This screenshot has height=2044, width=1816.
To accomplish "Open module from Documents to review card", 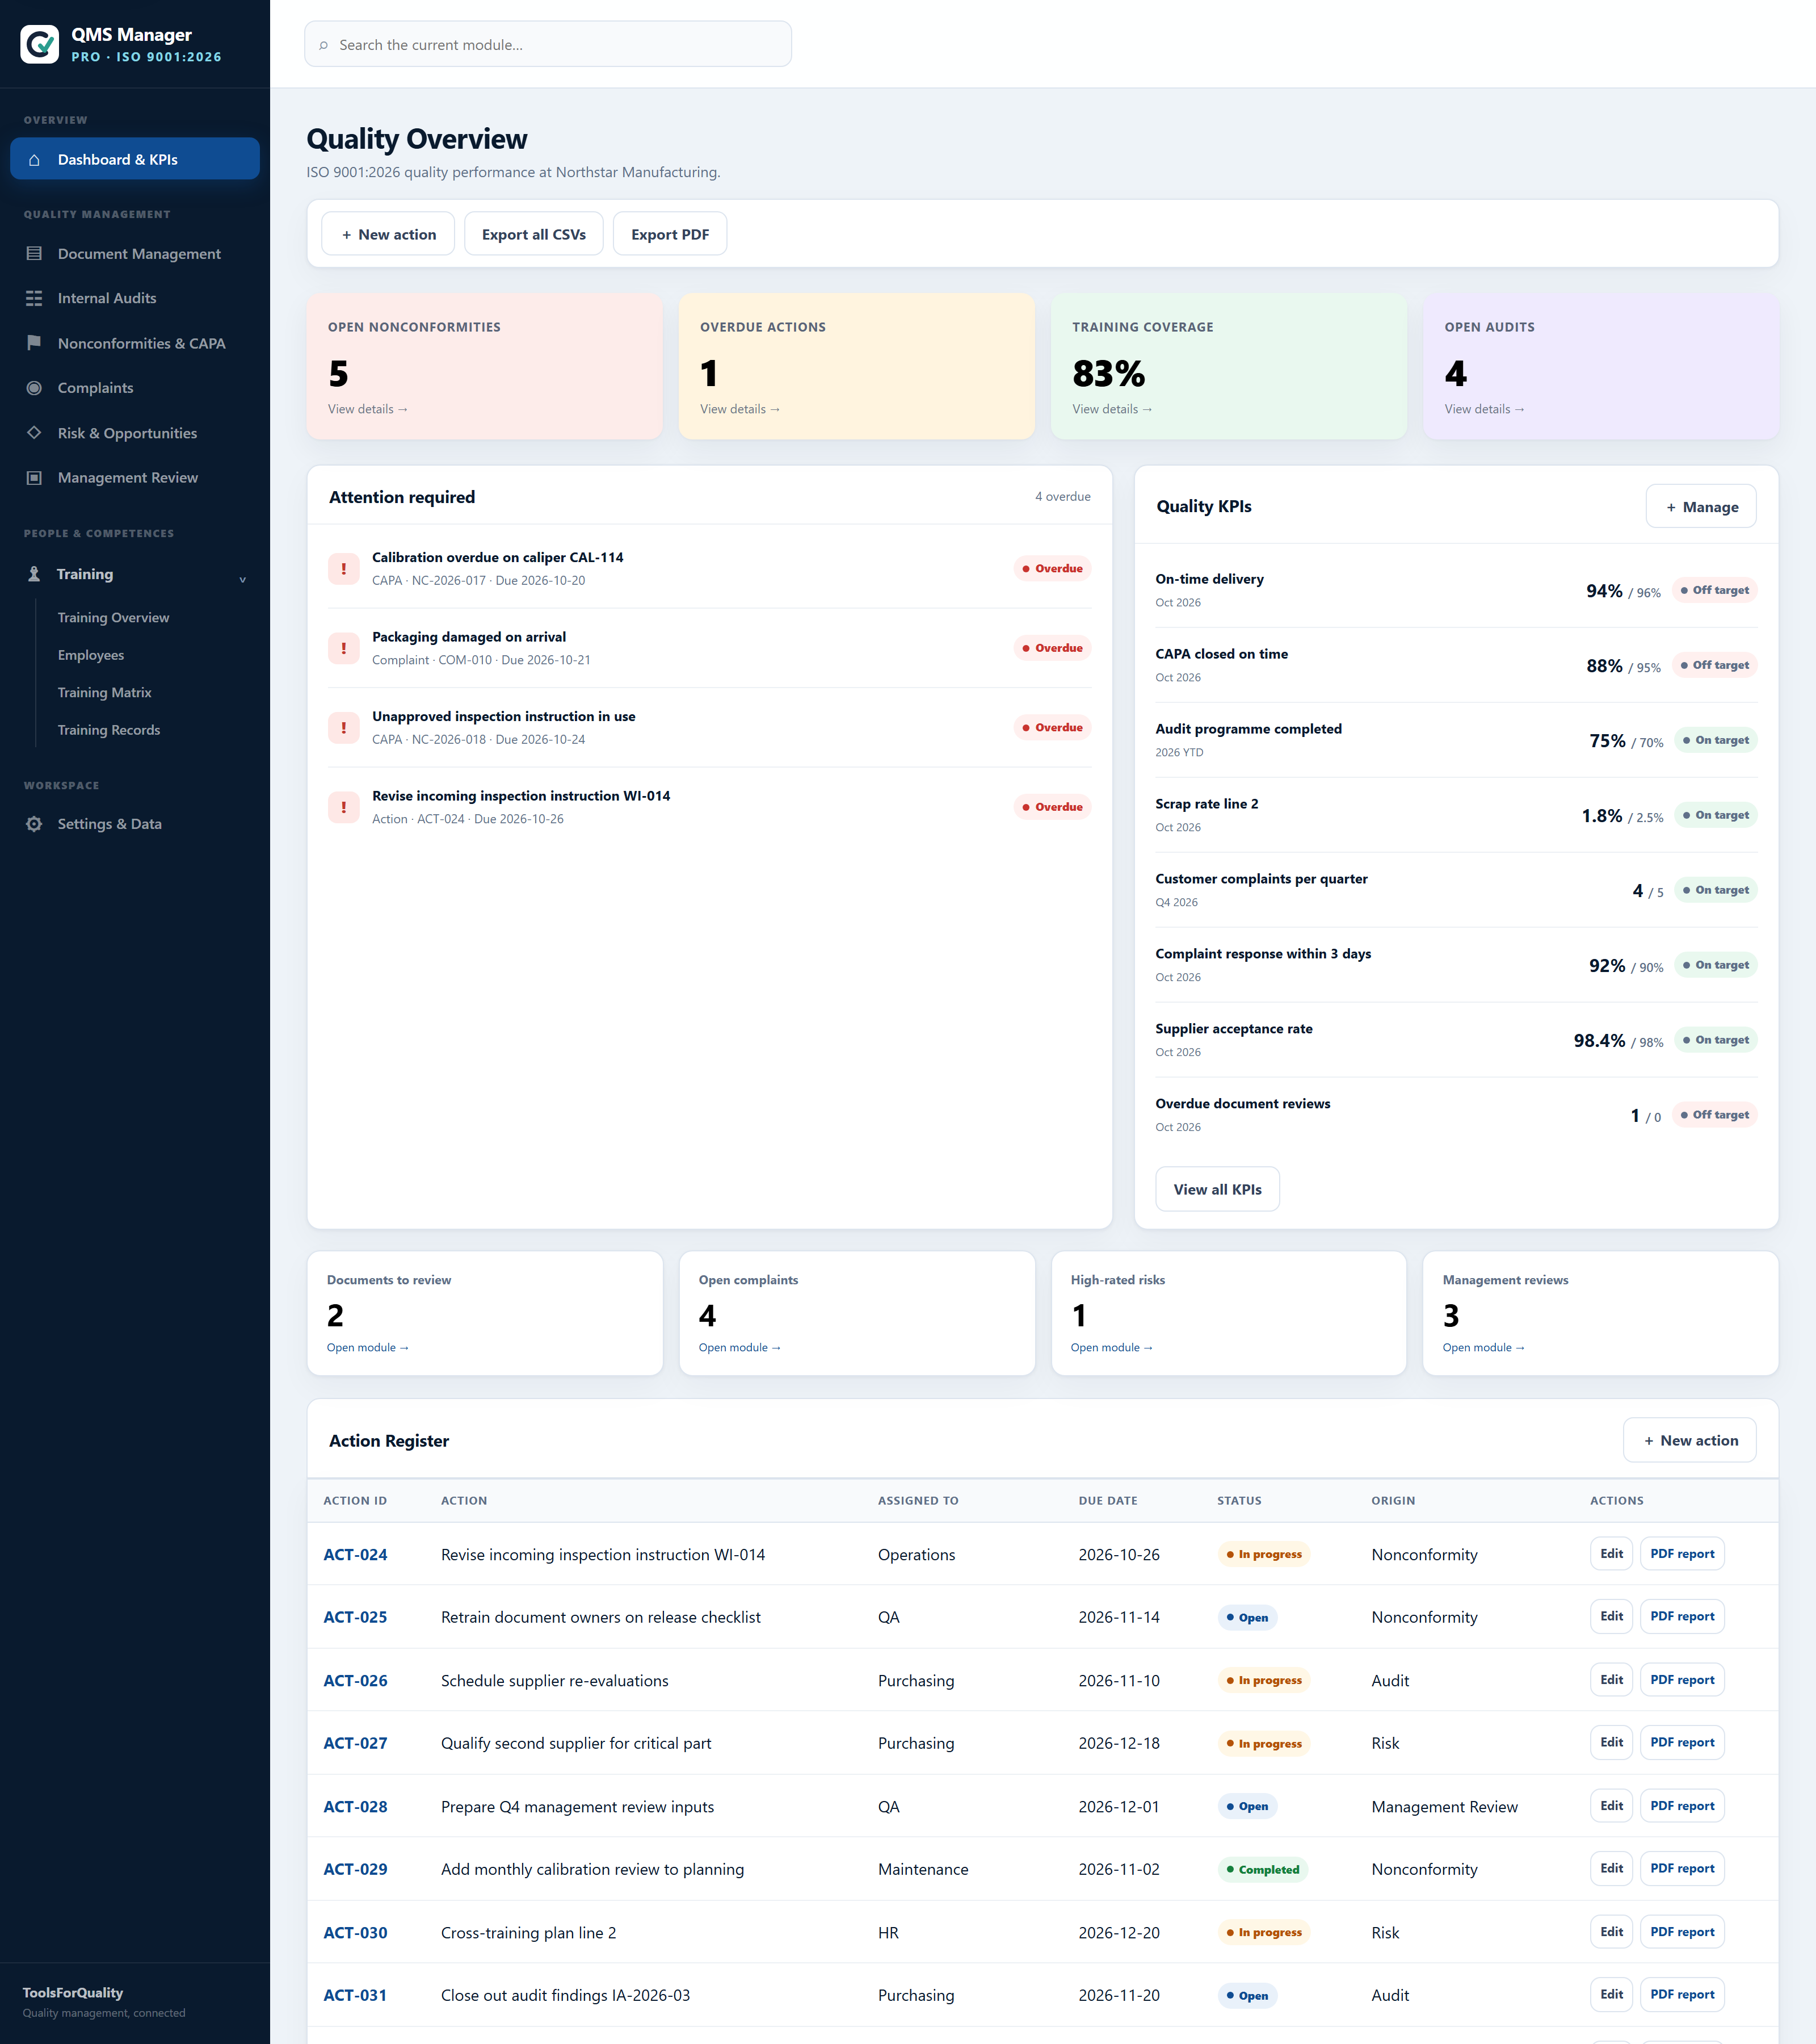I will pos(368,1348).
